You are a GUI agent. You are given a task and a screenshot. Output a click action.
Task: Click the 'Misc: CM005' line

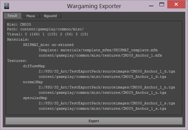tap(19, 24)
